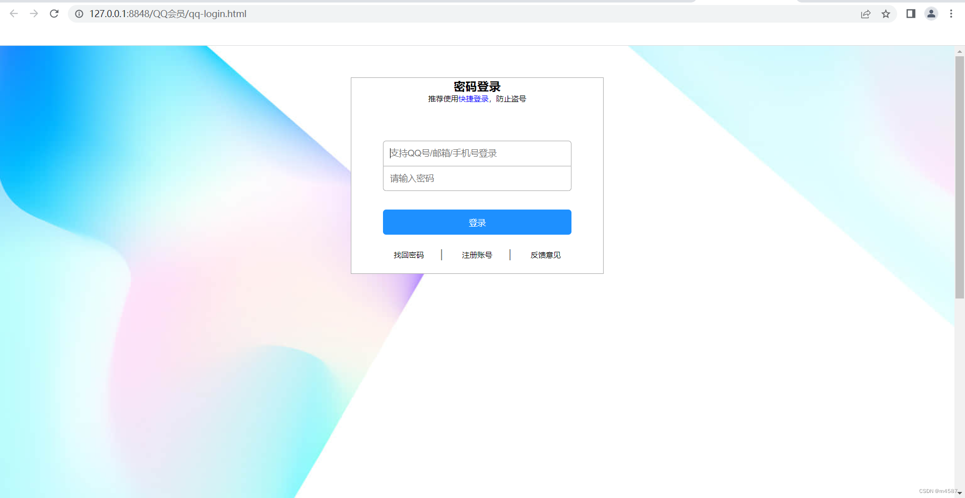The height and width of the screenshot is (498, 965).
Task: Click the user profile avatar icon
Action: coord(931,14)
